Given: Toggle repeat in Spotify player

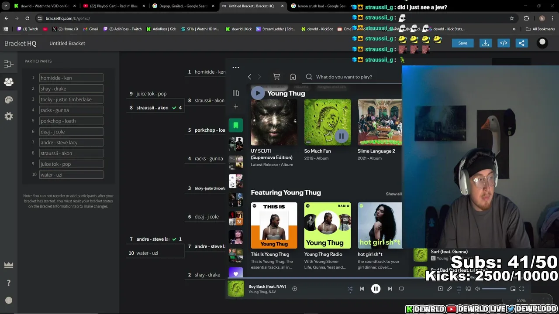Looking at the screenshot, I should (x=401, y=289).
